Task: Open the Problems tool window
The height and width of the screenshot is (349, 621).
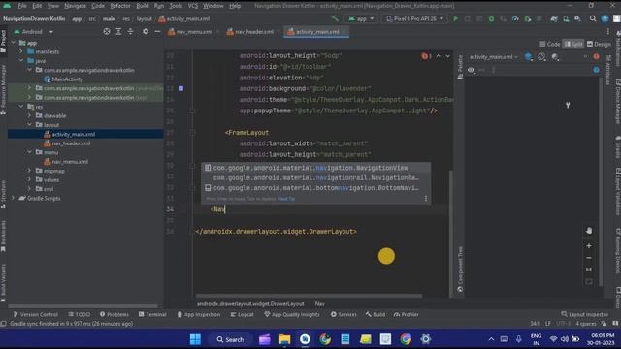Action: (114, 314)
